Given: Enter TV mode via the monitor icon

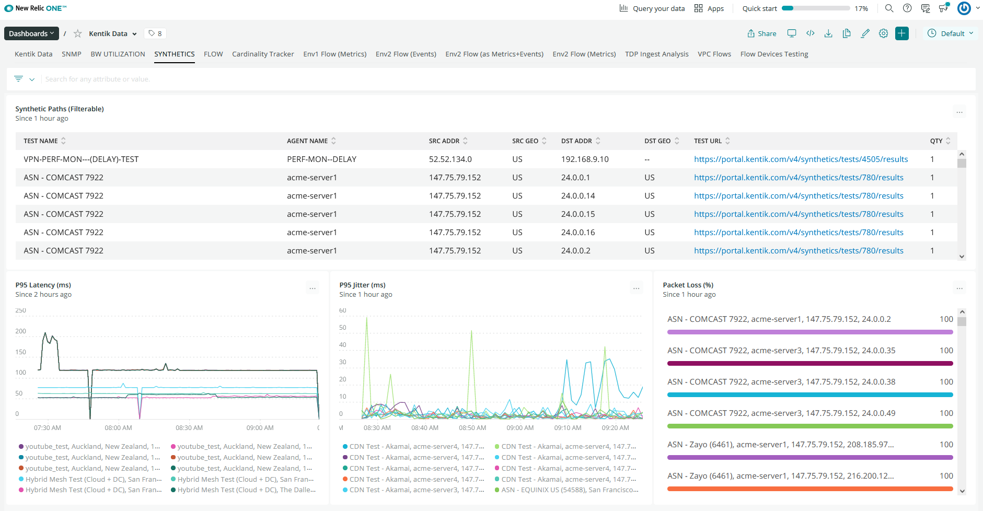Looking at the screenshot, I should pos(792,33).
